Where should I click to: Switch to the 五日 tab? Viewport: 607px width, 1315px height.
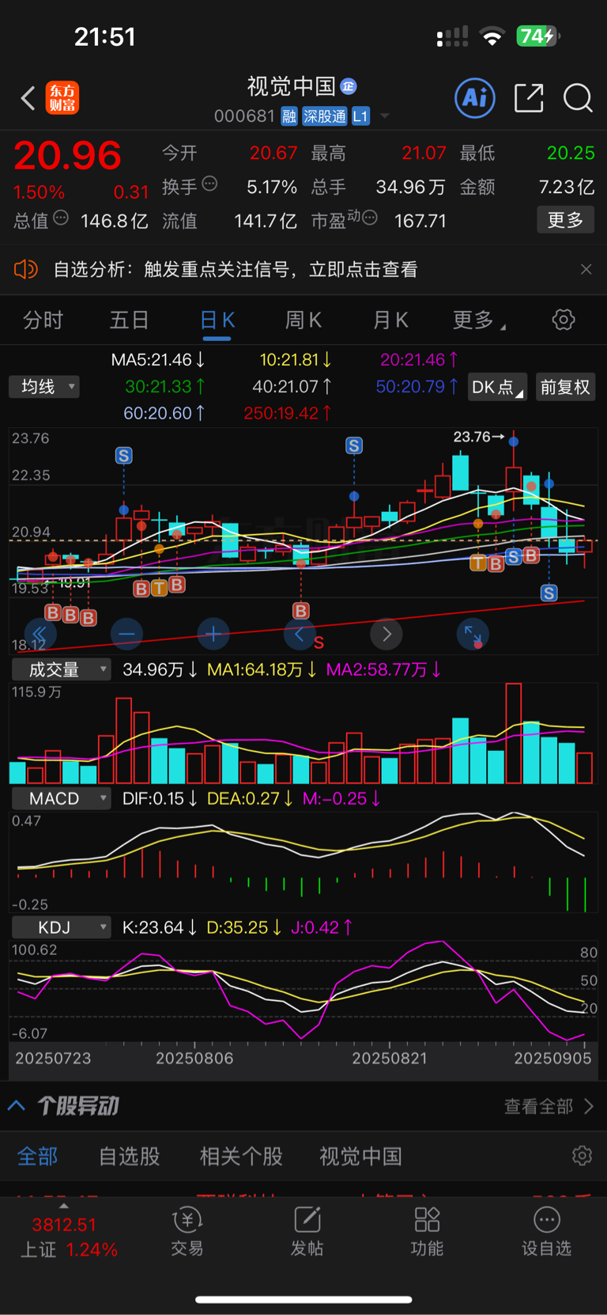[x=129, y=320]
